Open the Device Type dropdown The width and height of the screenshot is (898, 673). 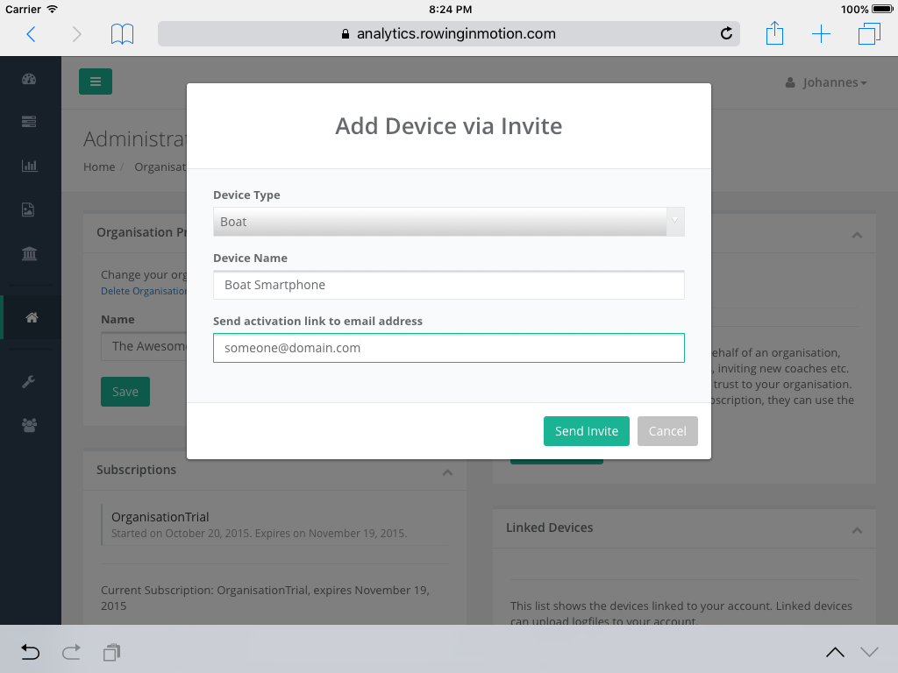point(448,222)
